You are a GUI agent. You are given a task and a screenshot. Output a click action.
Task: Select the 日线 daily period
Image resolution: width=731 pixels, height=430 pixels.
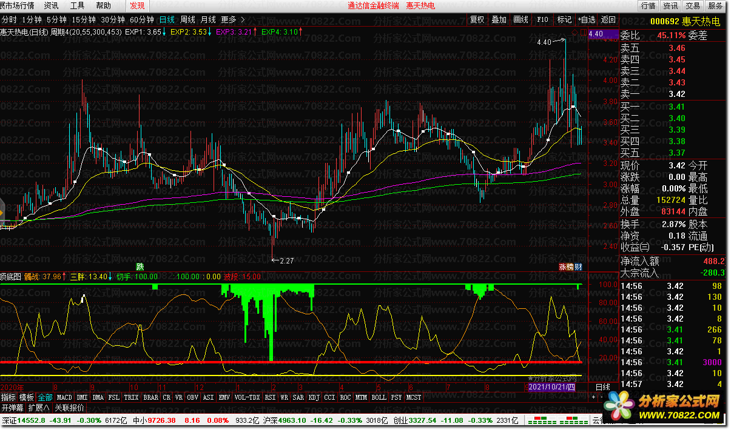click(168, 19)
